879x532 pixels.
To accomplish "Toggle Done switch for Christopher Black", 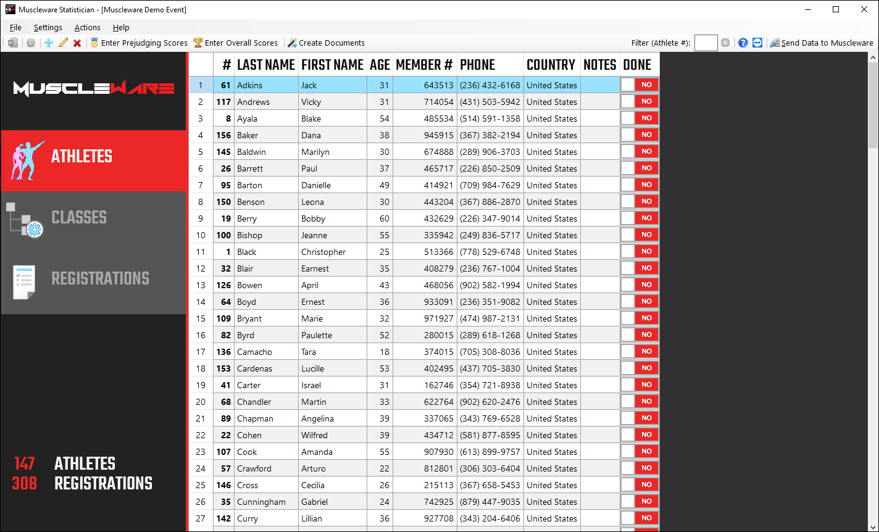I will pos(639,252).
